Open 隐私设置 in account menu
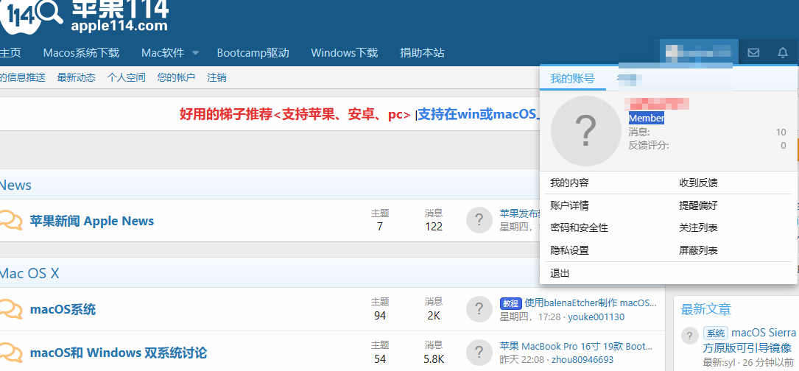Viewport: 799px width, 371px height. tap(570, 250)
